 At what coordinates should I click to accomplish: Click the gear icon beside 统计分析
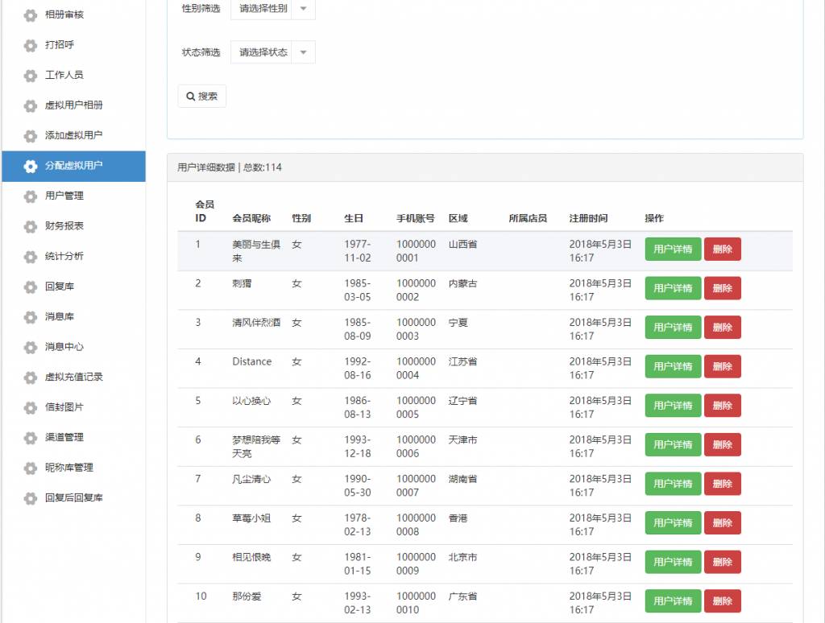point(31,257)
